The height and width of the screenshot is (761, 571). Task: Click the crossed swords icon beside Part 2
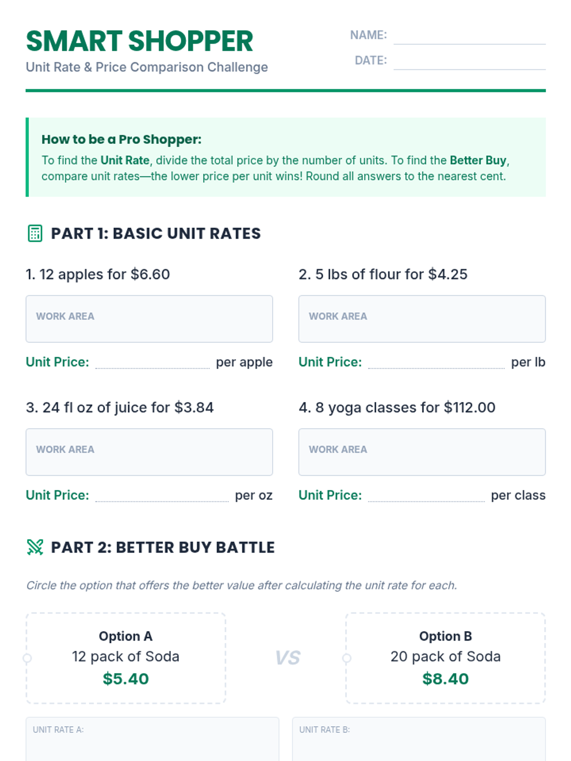click(x=35, y=547)
